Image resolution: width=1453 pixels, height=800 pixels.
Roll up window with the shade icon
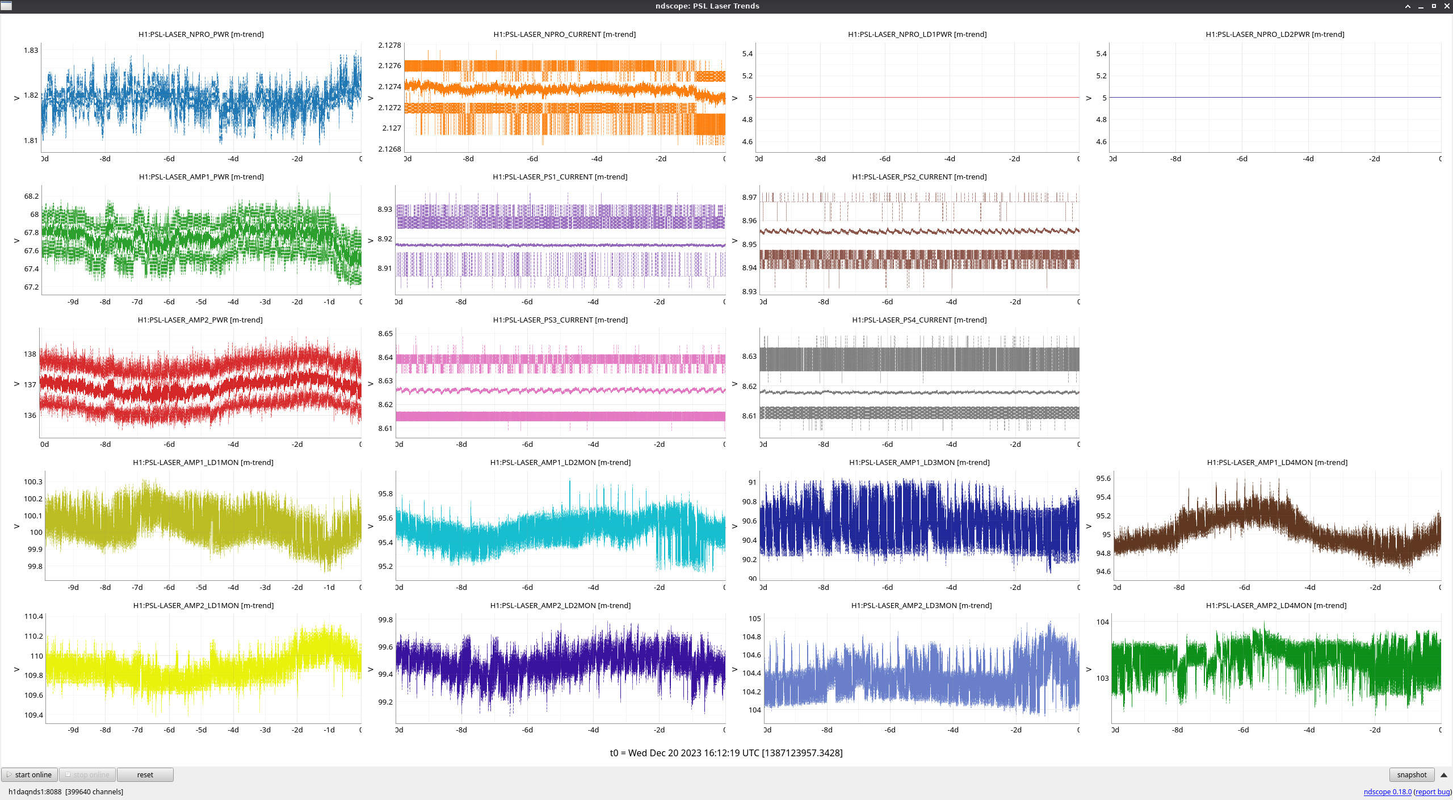1408,6
